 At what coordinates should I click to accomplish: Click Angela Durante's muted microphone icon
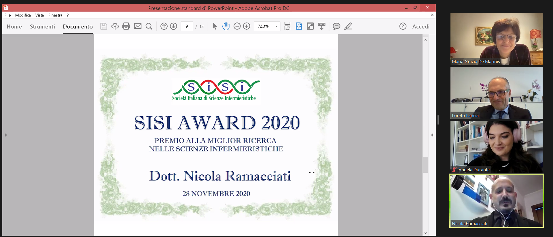(x=454, y=170)
